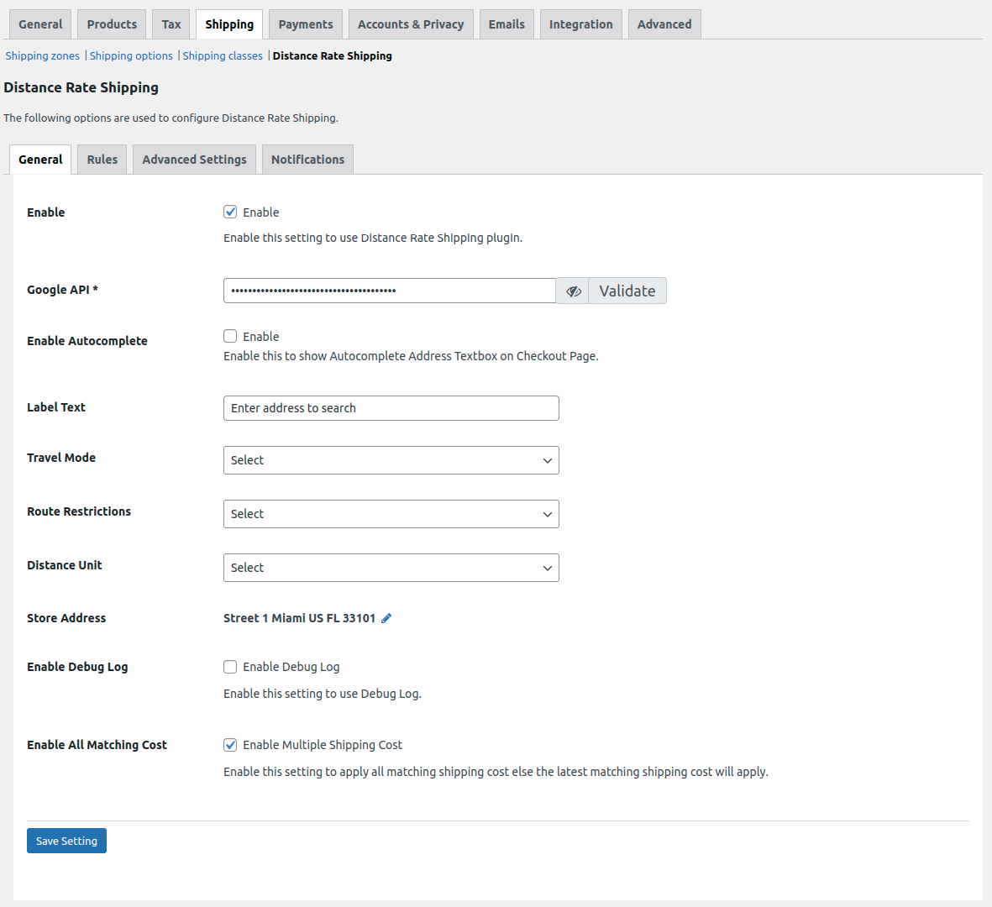Viewport: 992px width, 907px height.
Task: Tick the Enable Debug Log checkbox
Action: [230, 667]
